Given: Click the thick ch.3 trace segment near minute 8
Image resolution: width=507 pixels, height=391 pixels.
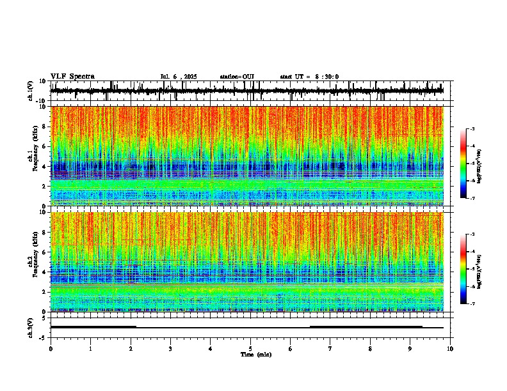Looking at the screenshot, I should click(x=366, y=327).
